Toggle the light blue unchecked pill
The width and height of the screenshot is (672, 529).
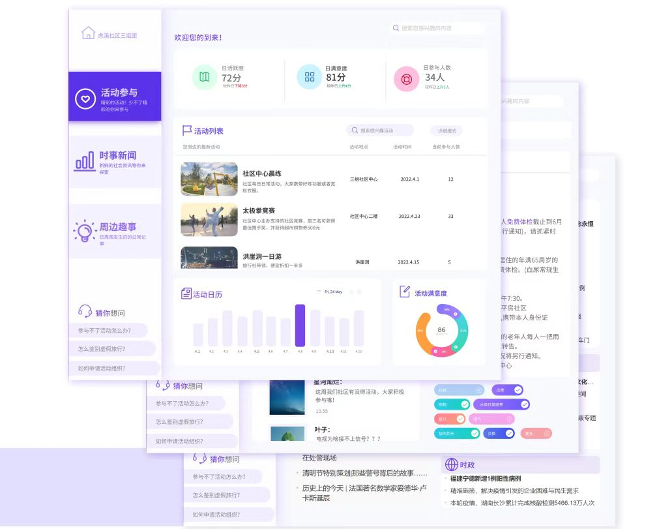point(459,390)
